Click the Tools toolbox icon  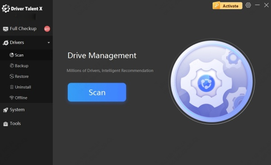(x=5, y=124)
